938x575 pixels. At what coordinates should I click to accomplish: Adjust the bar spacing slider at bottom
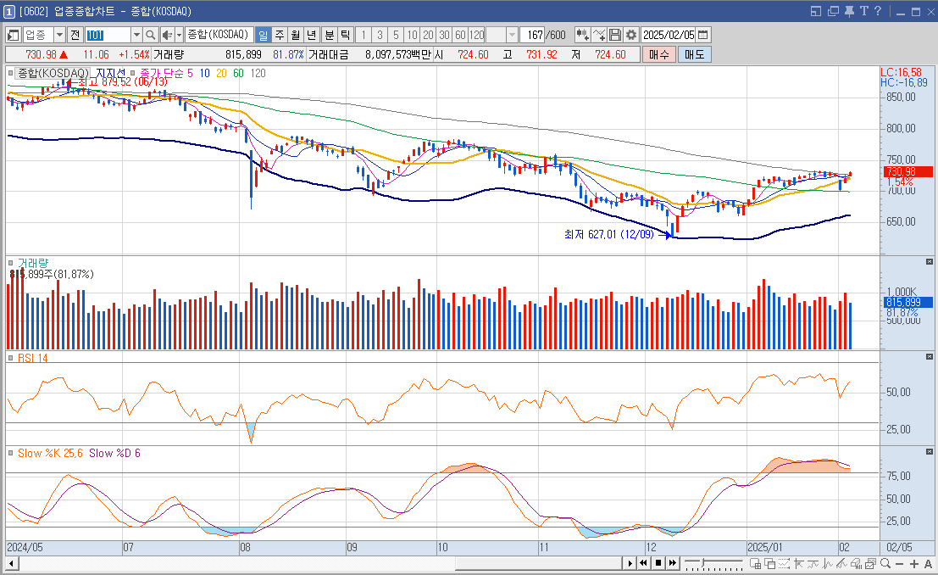coord(702,562)
